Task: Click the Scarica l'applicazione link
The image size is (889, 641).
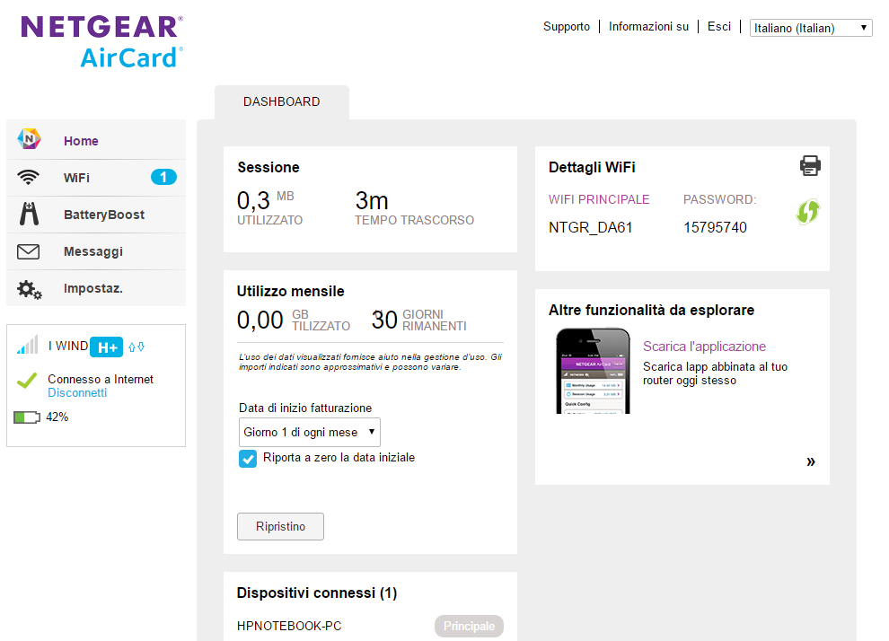Action: pos(704,347)
